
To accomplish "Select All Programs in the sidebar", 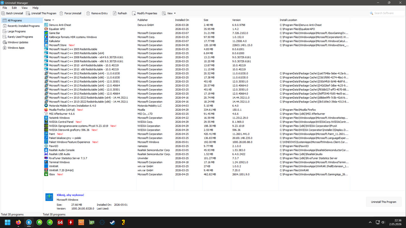I will tap(22, 21).
